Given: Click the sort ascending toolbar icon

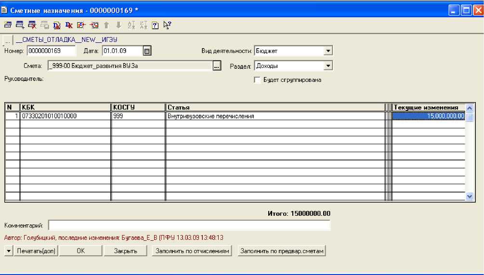Looking at the screenshot, I should pyautogui.click(x=131, y=25).
